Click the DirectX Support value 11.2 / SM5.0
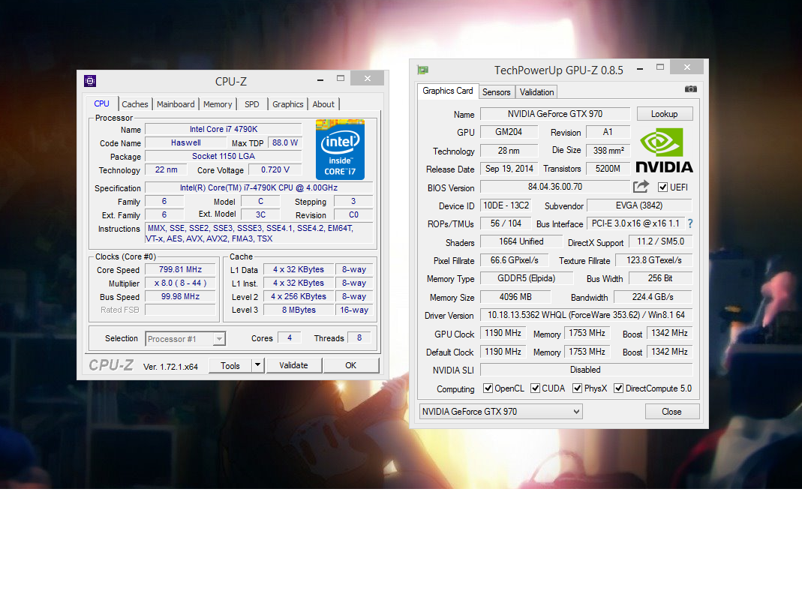This screenshot has width=802, height=600. tap(660, 241)
